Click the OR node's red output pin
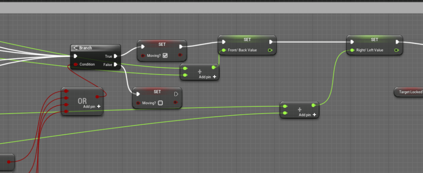423x173 pixels. point(97,97)
